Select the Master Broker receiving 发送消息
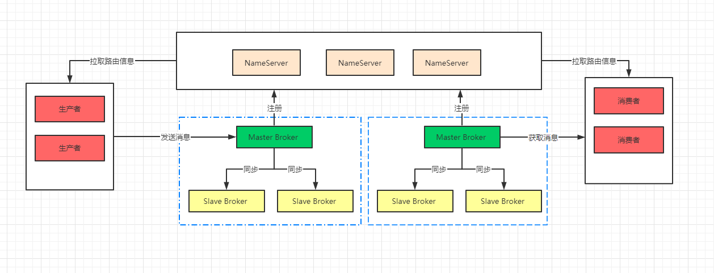This screenshot has width=714, height=273. 275,137
